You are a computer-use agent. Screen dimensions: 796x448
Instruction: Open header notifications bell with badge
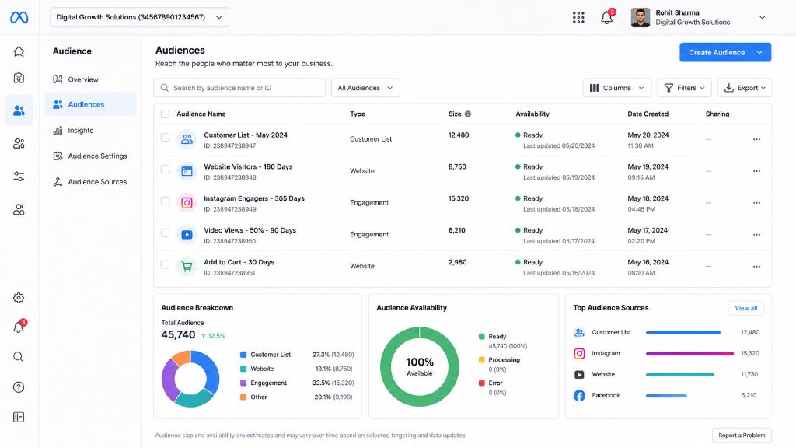click(x=607, y=17)
